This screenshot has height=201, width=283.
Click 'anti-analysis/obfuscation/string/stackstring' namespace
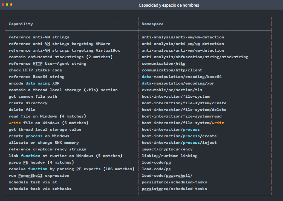(x=195, y=57)
